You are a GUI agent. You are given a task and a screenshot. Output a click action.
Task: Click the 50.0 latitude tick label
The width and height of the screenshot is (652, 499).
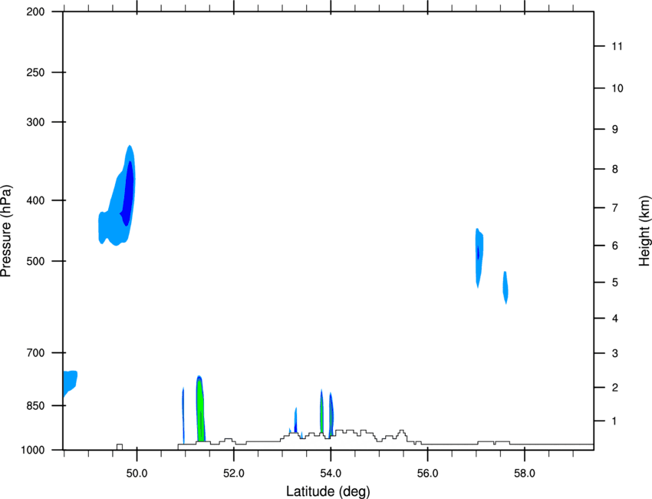click(137, 474)
